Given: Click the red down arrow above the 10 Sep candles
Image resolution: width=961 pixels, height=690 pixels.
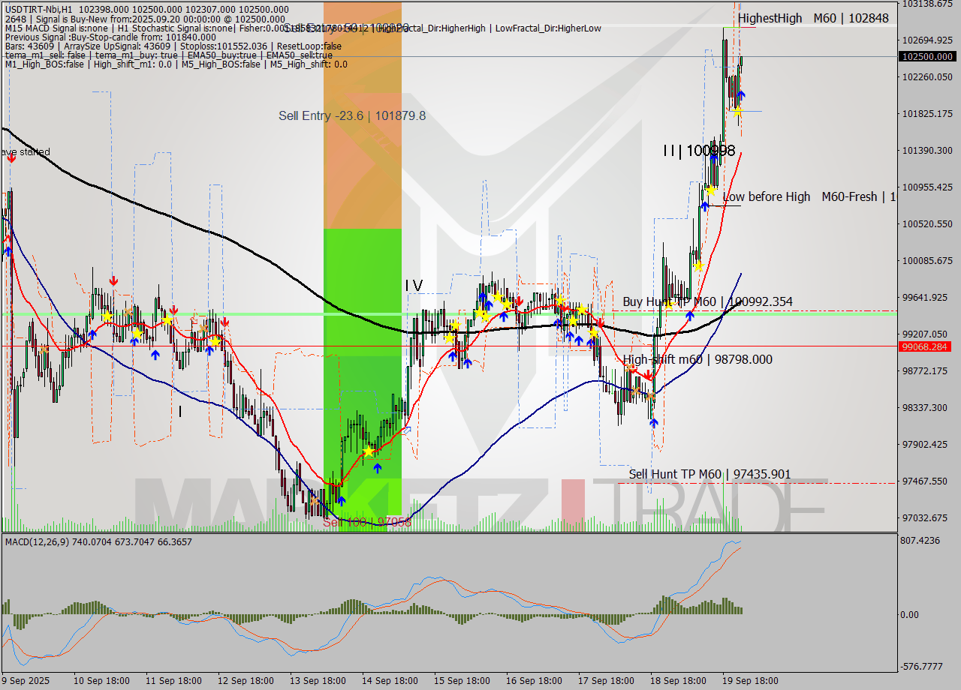Looking at the screenshot, I should pos(113,281).
